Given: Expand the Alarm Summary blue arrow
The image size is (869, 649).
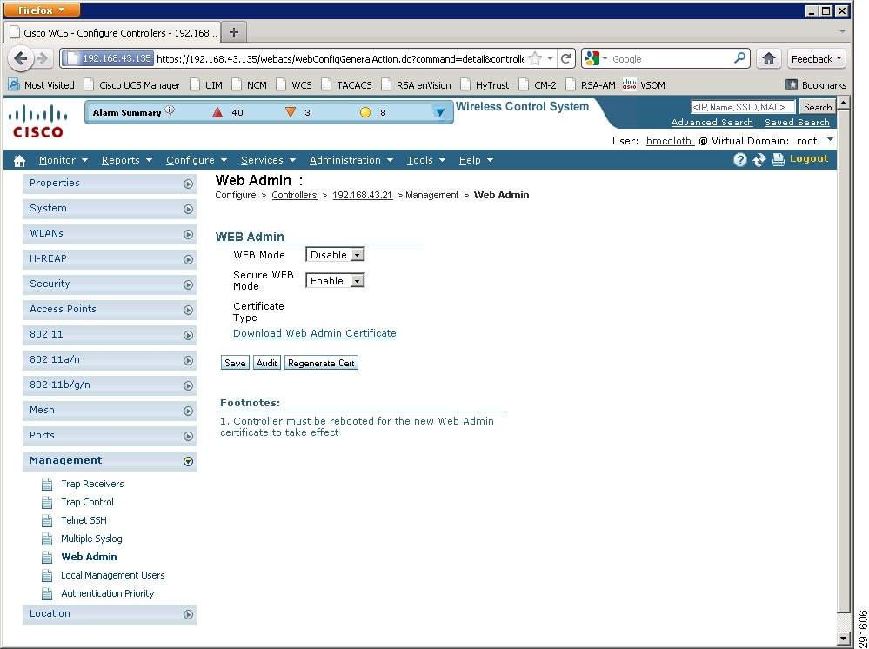Looking at the screenshot, I should (439, 112).
